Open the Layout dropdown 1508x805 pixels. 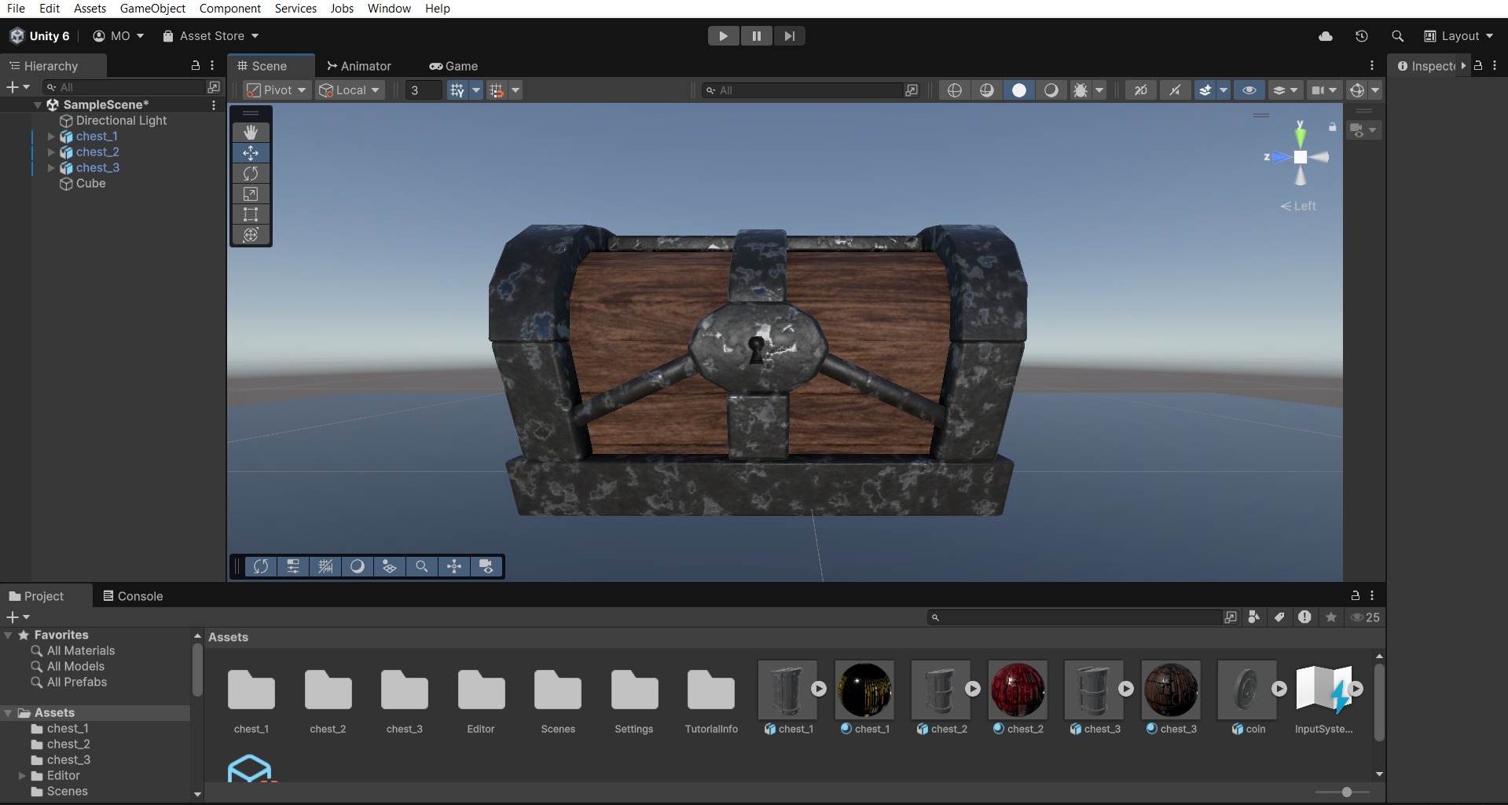[x=1458, y=36]
